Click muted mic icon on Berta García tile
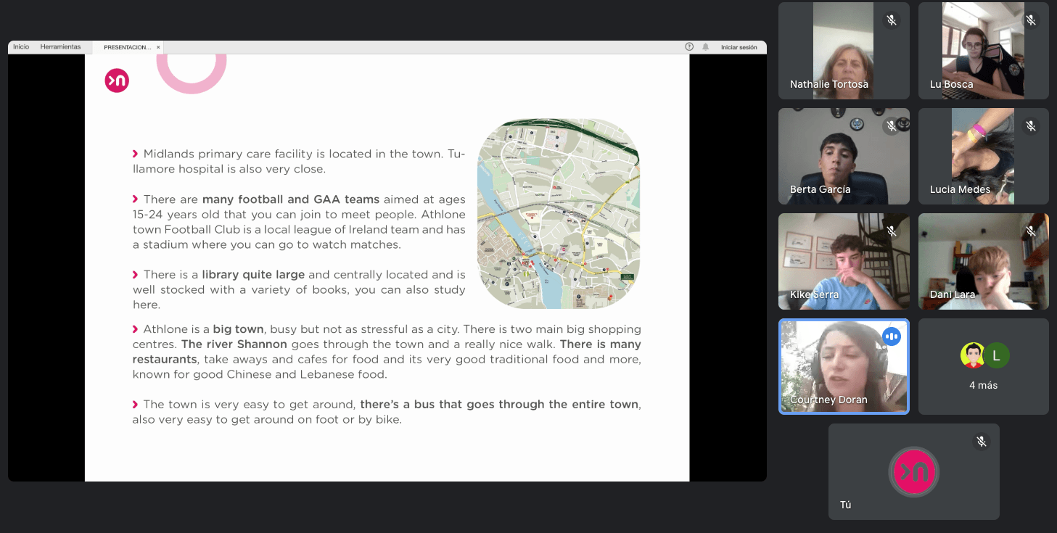 [892, 126]
